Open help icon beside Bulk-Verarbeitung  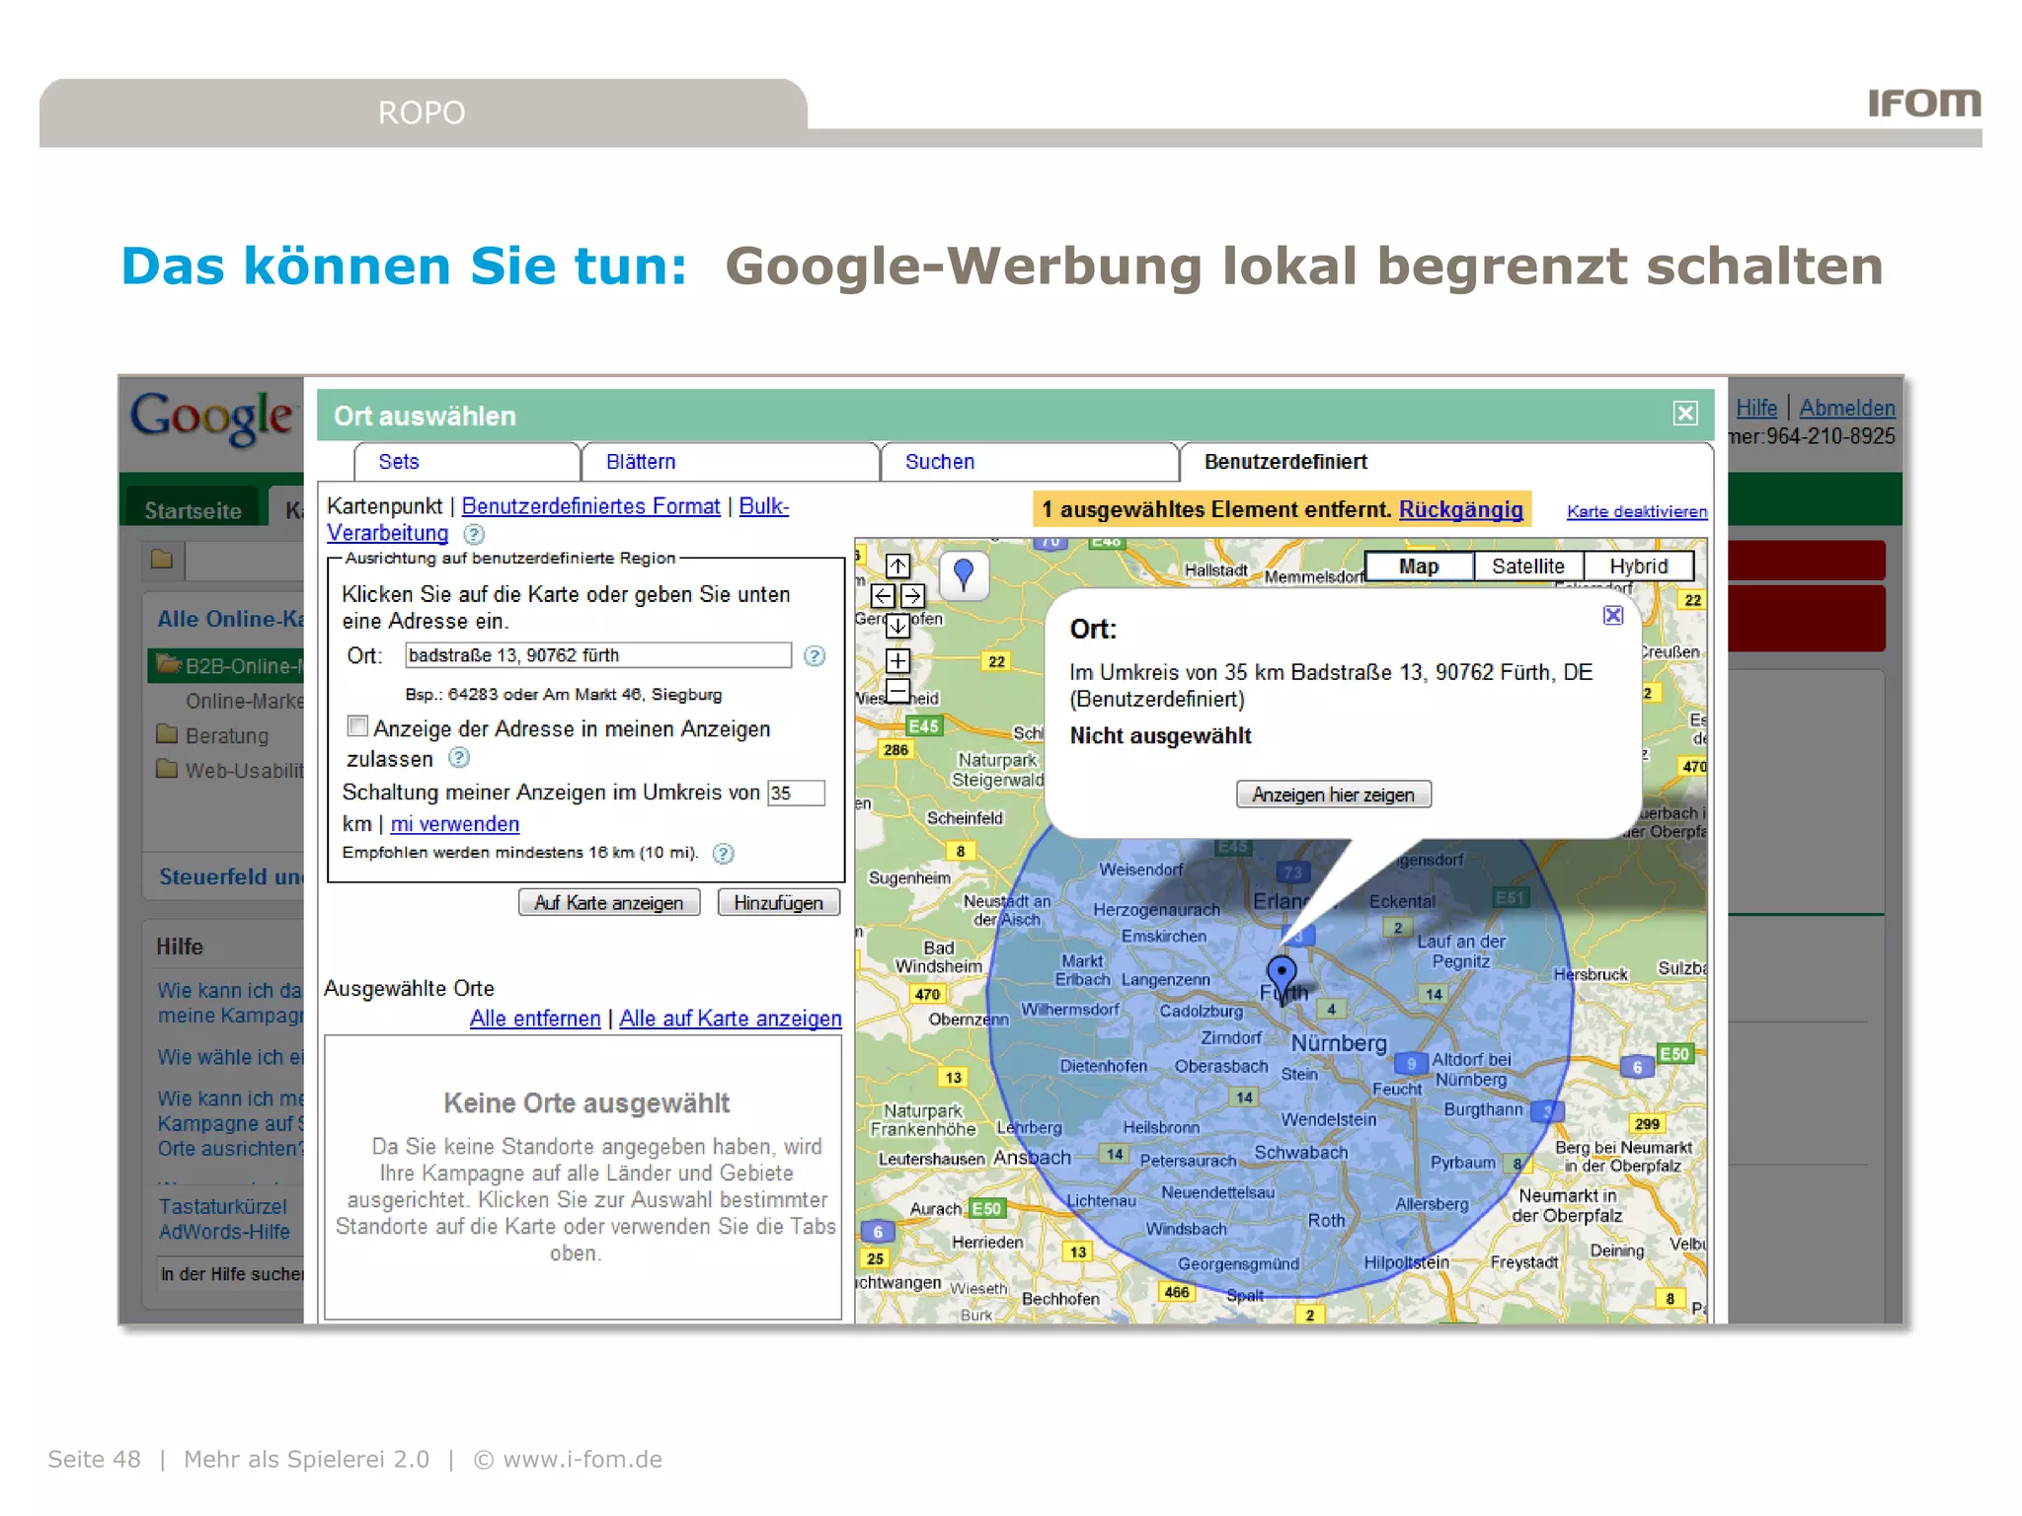tap(474, 534)
